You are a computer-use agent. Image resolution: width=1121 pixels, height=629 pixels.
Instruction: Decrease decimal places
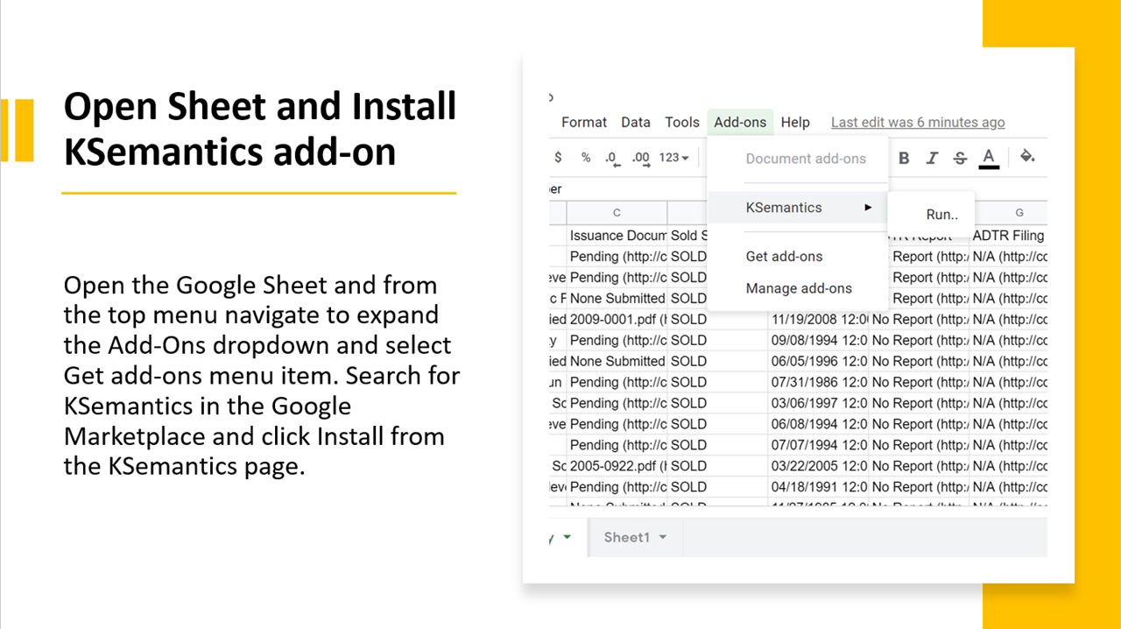[x=610, y=159]
